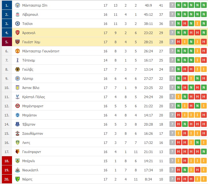Click Chelsea's orange I form badge
208x184 pixels.
pos(197,23)
